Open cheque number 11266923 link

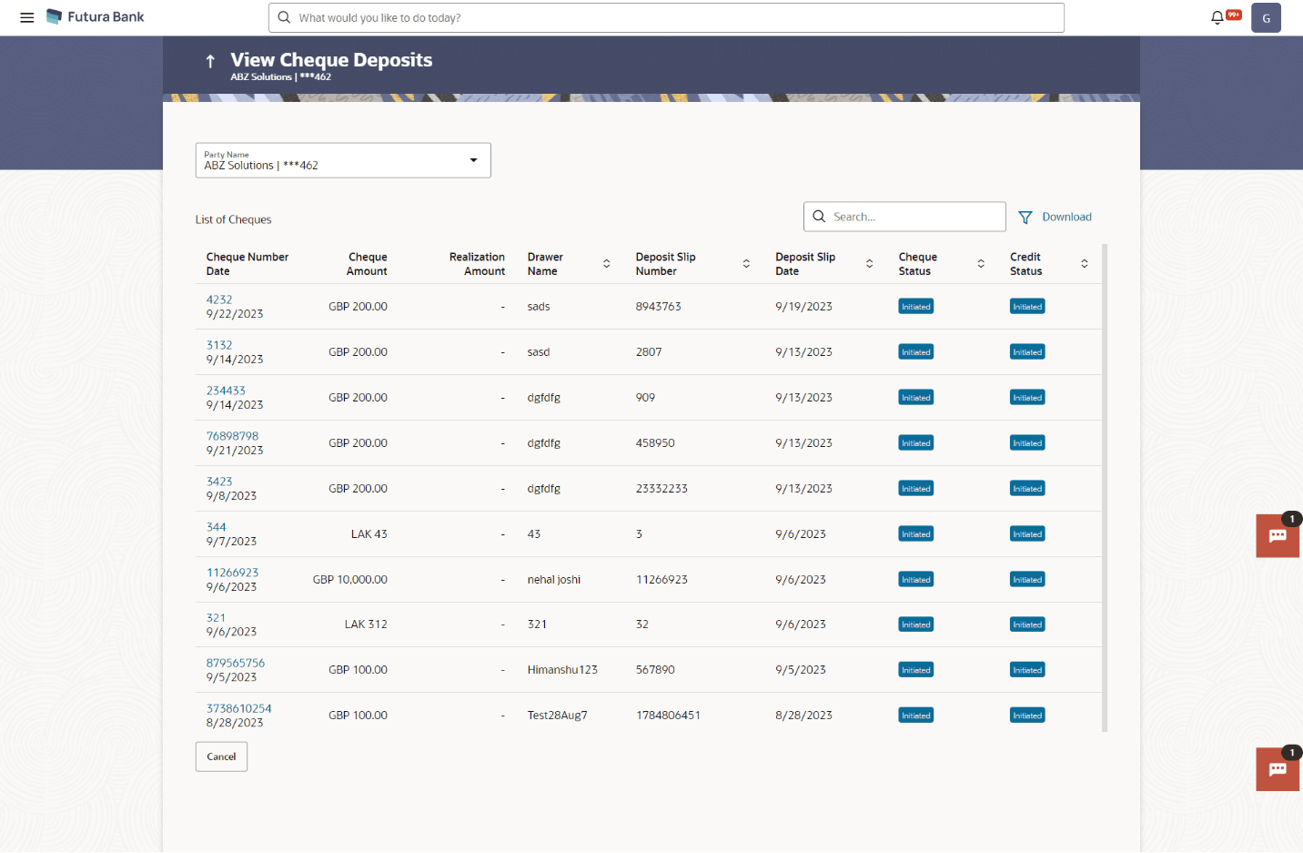coord(232,573)
